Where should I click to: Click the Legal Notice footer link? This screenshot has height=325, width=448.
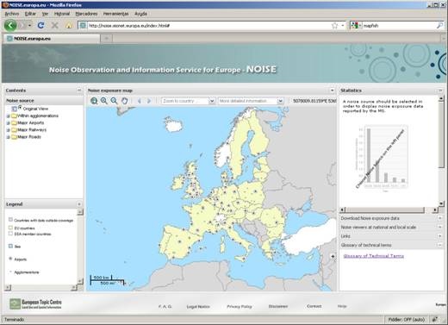coord(198,307)
